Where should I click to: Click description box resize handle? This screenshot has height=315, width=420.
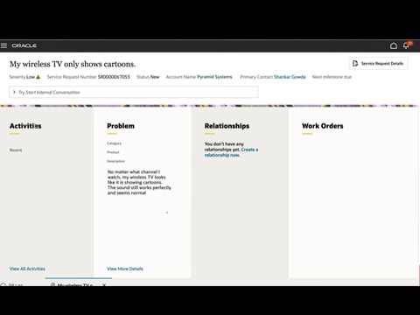pos(167,213)
